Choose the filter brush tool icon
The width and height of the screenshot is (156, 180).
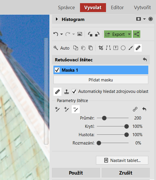pyautogui.click(x=131, y=48)
